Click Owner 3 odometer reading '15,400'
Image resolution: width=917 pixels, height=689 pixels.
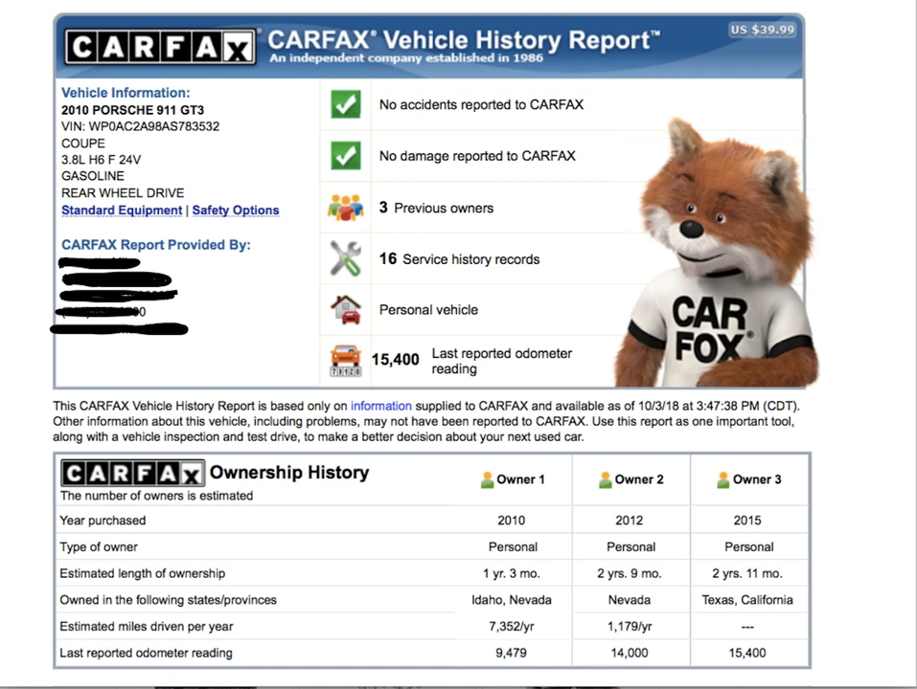(747, 654)
